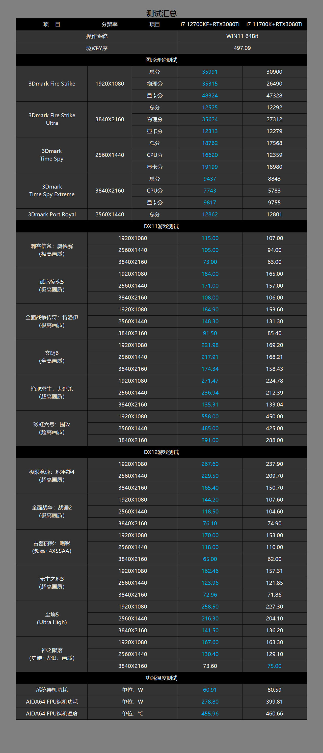Viewport: 323px width, 753px height.
Task: Select the value 85.40
Action: click(x=274, y=333)
